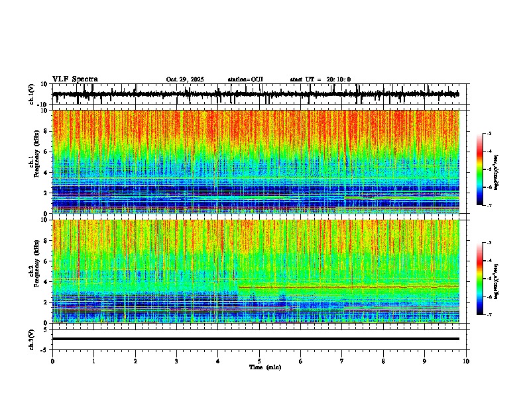The width and height of the screenshot is (525, 405).
Task: Click the time axis tick label '10'
Action: point(466,361)
